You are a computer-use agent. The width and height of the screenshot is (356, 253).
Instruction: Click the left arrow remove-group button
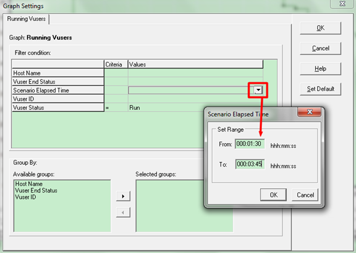click(x=123, y=213)
